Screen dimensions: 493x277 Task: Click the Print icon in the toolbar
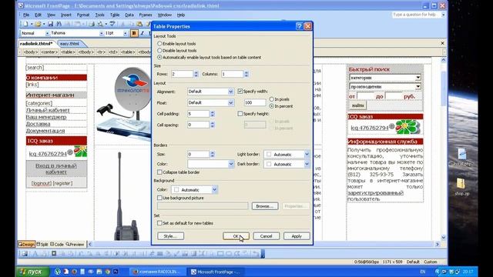(x=92, y=24)
